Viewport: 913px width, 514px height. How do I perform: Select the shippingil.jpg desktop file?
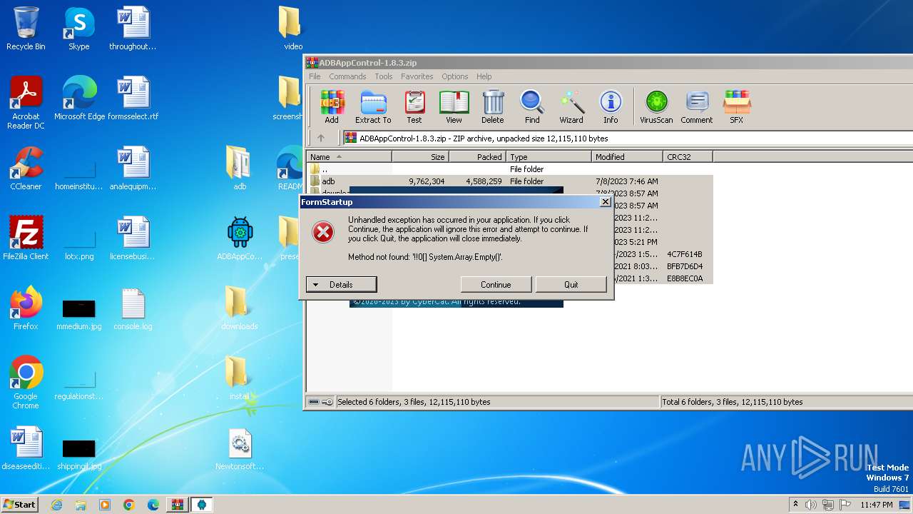pos(79,454)
